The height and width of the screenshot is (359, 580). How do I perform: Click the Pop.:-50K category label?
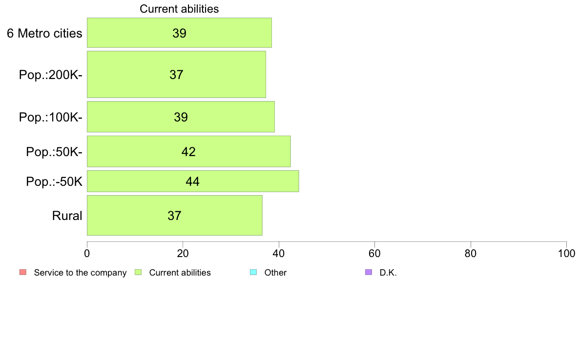[54, 181]
